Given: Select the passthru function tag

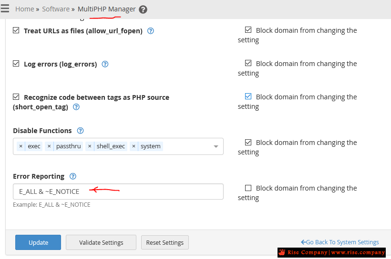Looking at the screenshot, I should click(x=68, y=146).
